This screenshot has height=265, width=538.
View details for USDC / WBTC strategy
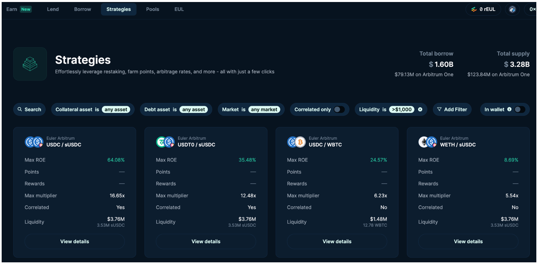click(337, 241)
